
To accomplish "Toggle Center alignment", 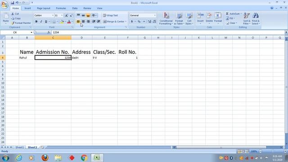I will tap(83, 22).
